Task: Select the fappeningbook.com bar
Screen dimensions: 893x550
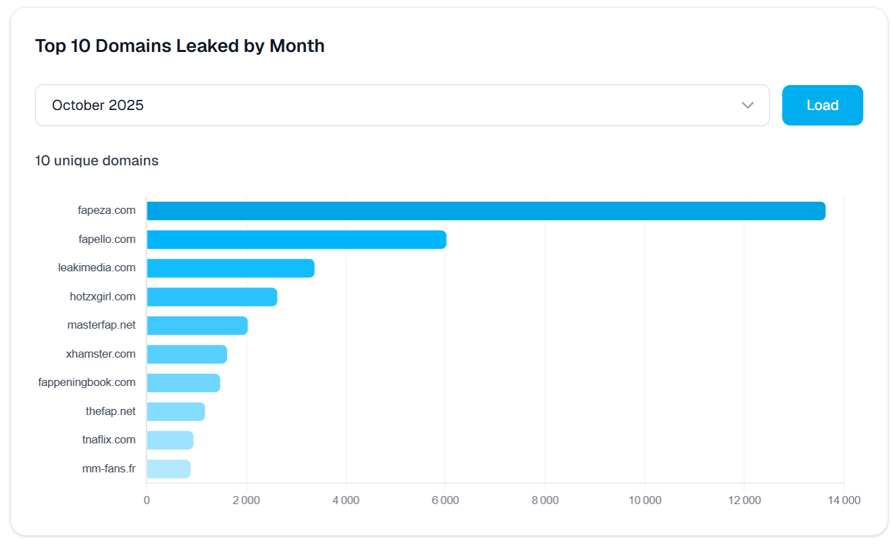Action: [182, 382]
